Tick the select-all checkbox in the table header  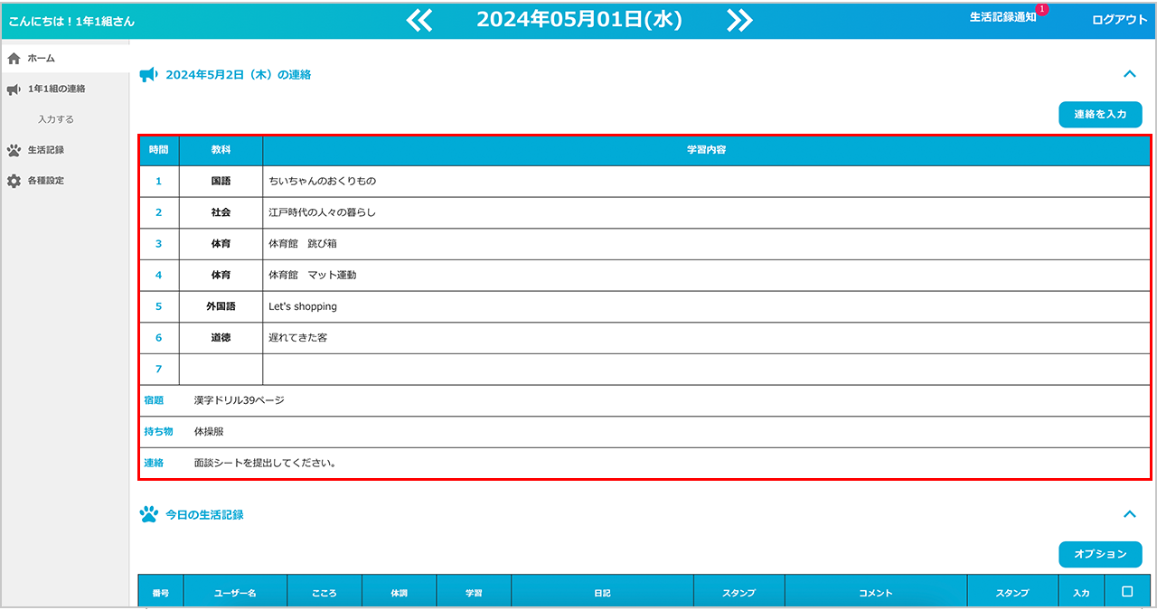point(1126,592)
